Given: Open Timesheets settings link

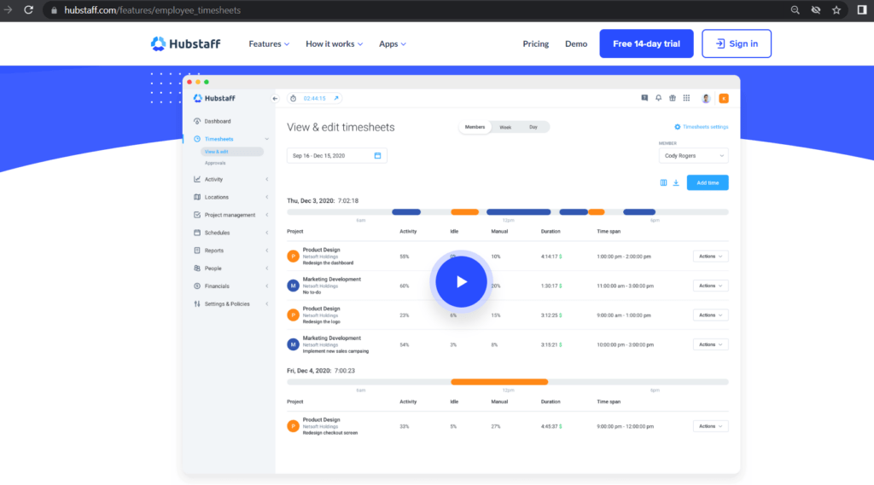Looking at the screenshot, I should 702,127.
